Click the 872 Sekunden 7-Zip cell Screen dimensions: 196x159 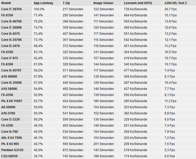(x=73, y=150)
